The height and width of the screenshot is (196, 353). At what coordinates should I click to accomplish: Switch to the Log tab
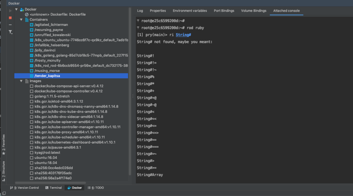pyautogui.click(x=140, y=11)
